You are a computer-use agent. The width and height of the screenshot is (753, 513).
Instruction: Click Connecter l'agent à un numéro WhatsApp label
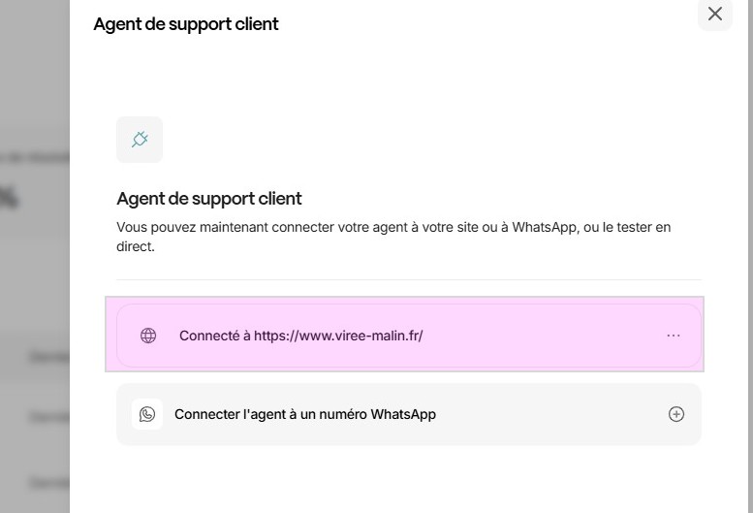pyautogui.click(x=304, y=414)
